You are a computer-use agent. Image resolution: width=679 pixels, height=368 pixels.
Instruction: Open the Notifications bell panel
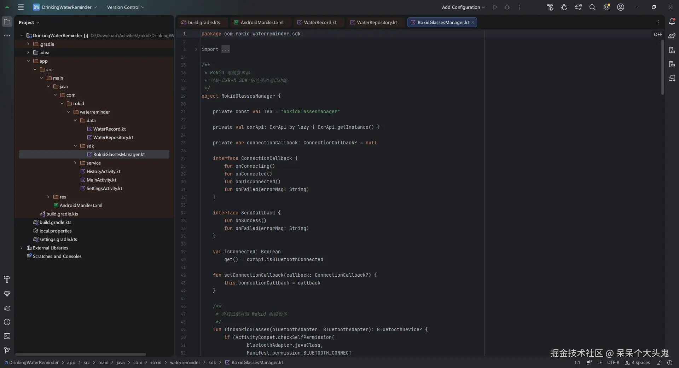click(672, 22)
